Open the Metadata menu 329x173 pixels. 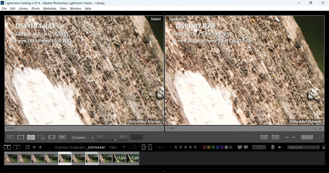pyautogui.click(x=50, y=8)
